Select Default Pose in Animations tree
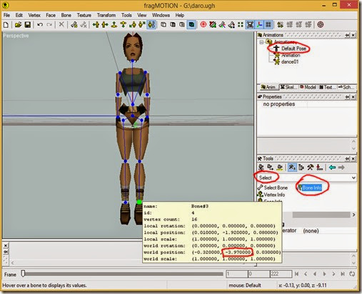362x294 pixels. click(x=293, y=49)
